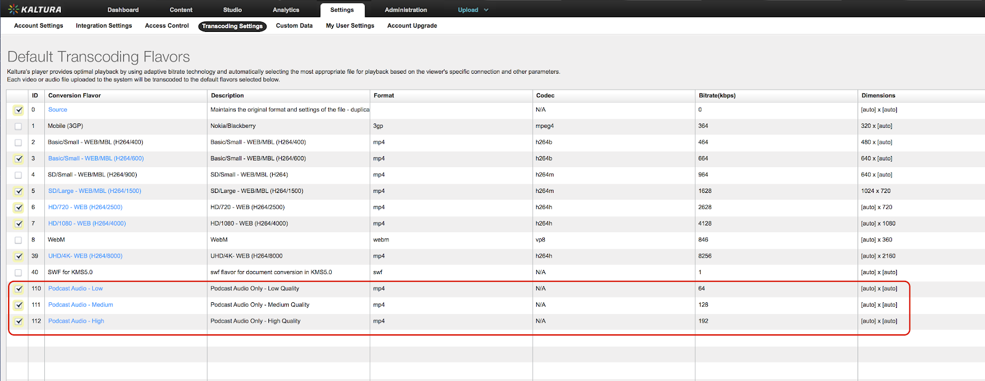
Task: Open the Analytics tab
Action: point(286,10)
